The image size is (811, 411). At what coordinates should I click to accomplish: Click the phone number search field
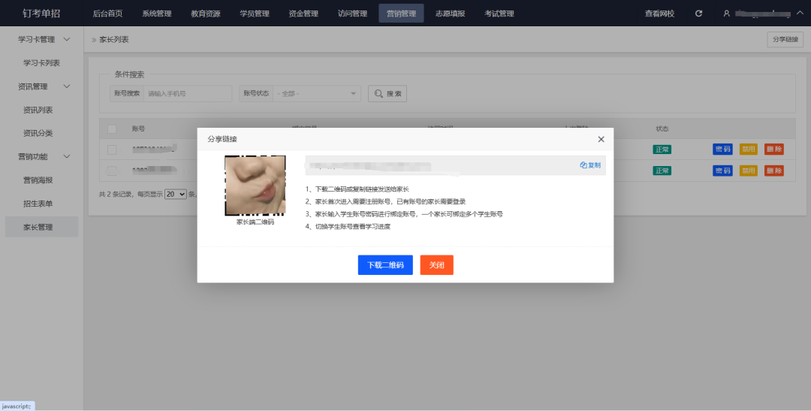click(188, 94)
